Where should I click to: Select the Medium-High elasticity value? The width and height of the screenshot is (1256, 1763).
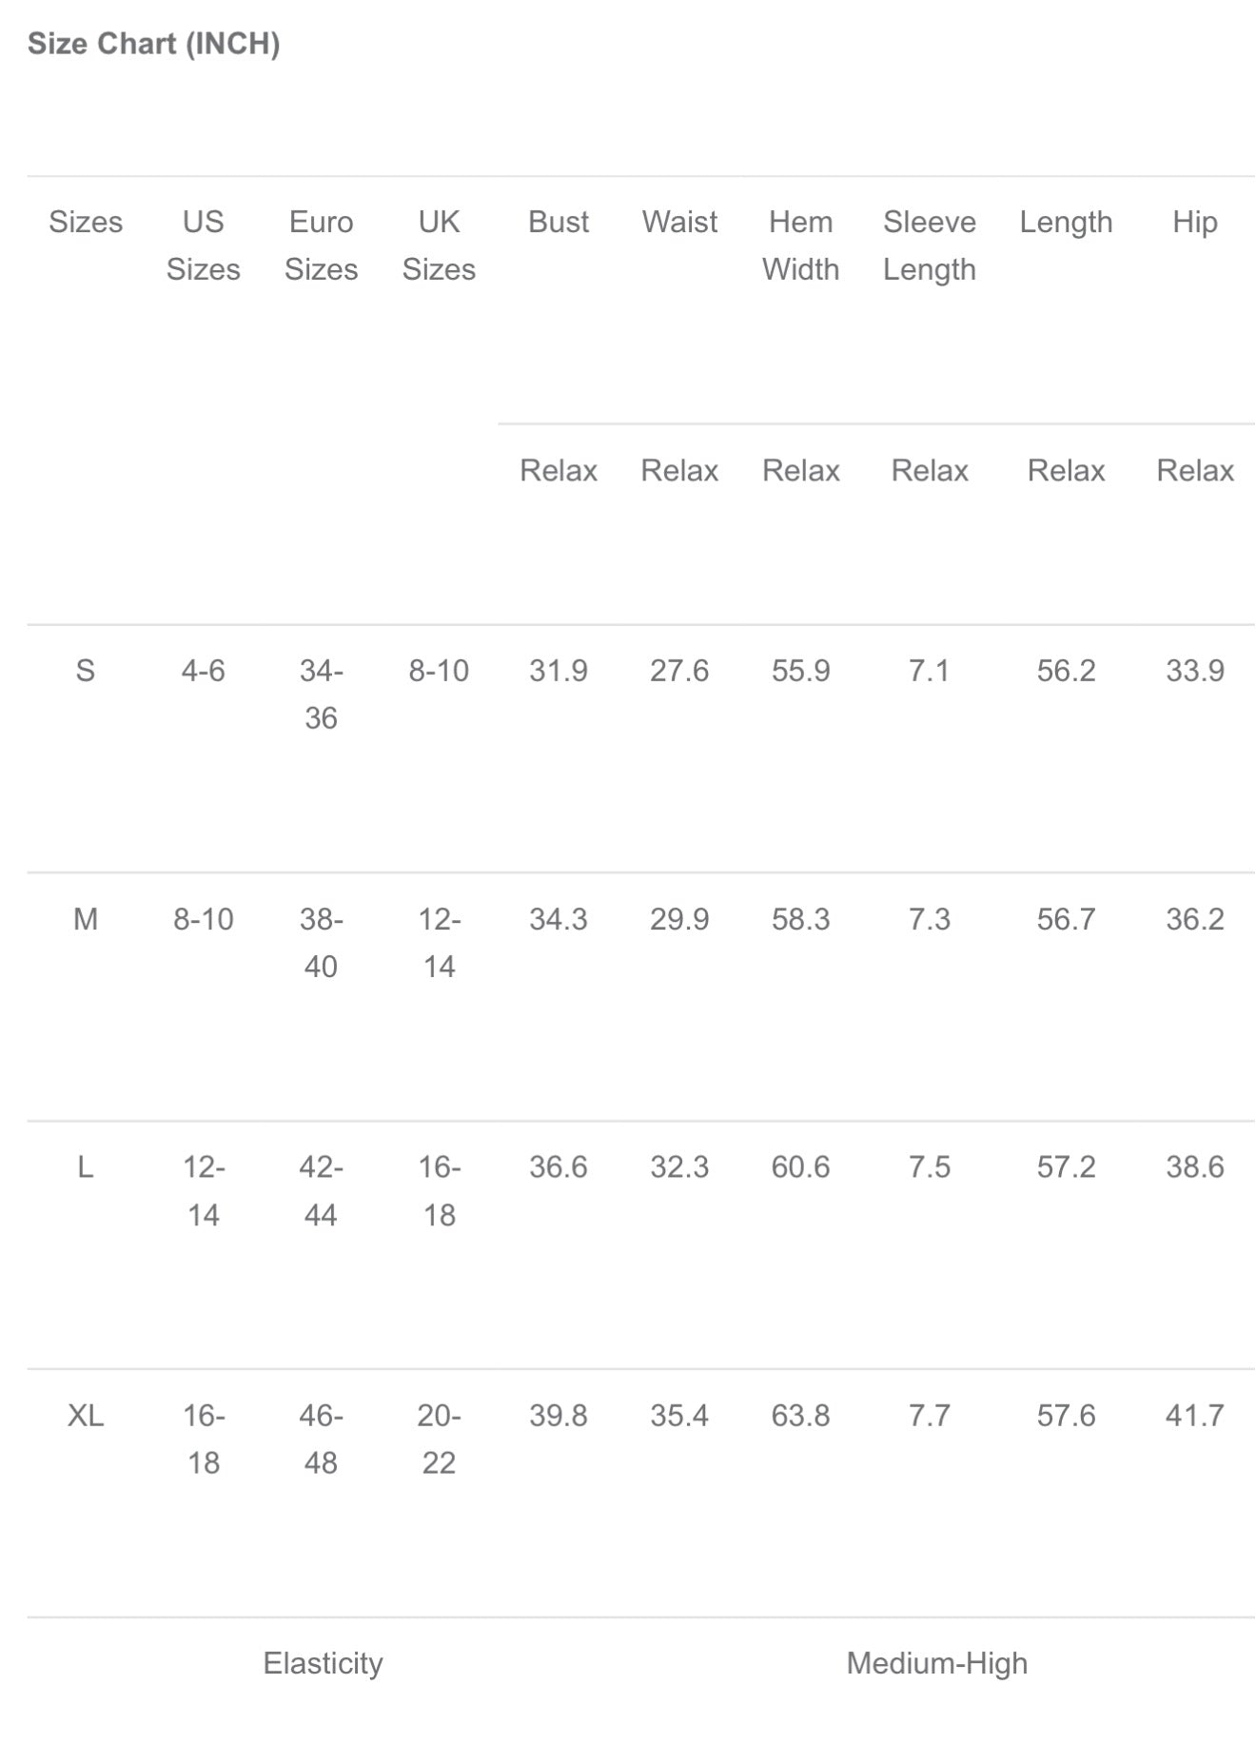tap(936, 1663)
